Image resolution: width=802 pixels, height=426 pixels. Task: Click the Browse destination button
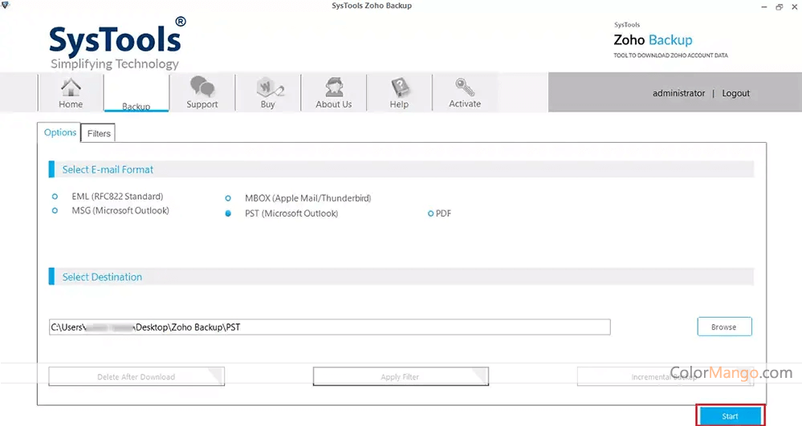pyautogui.click(x=724, y=327)
